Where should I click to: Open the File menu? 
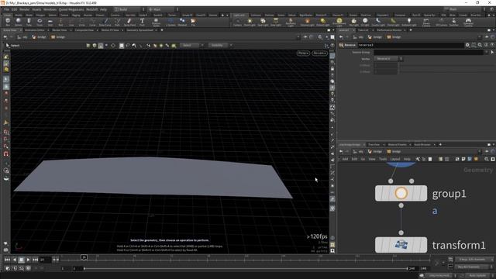7,9
